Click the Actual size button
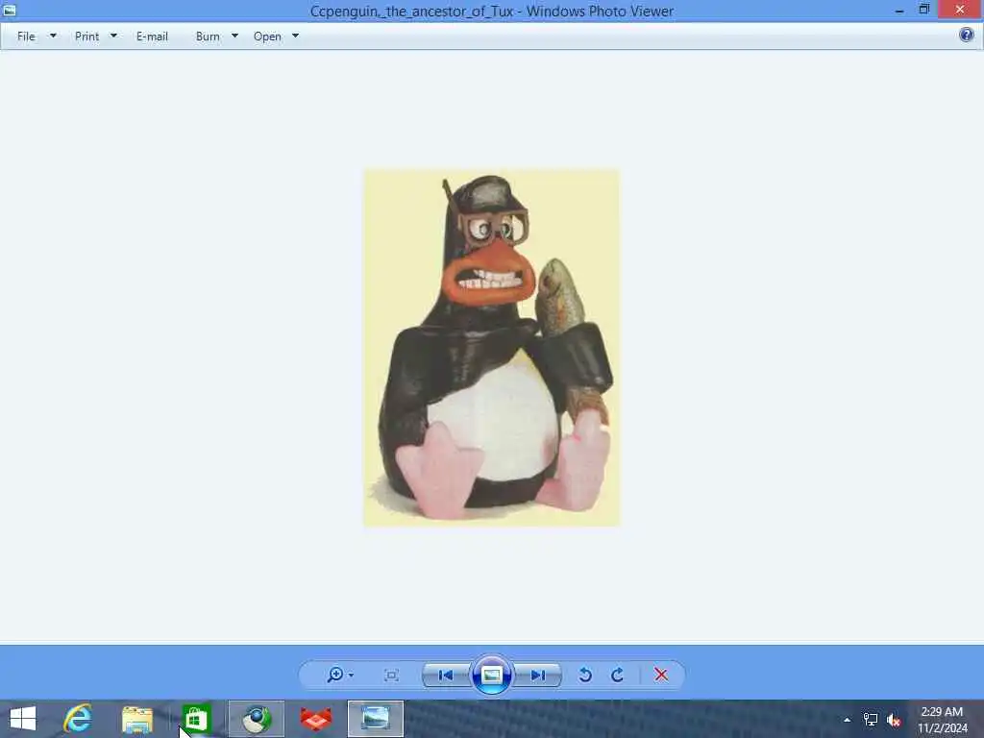 click(392, 676)
